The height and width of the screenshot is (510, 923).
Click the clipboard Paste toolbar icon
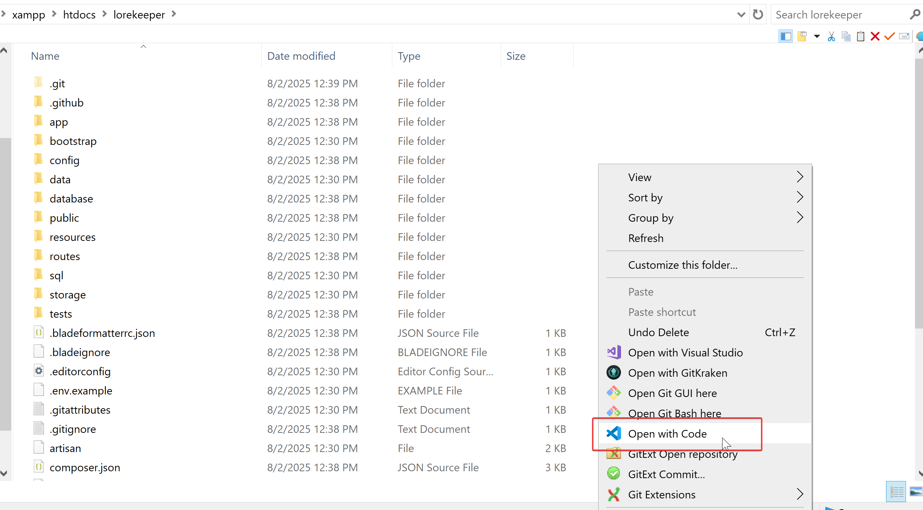[x=861, y=36]
